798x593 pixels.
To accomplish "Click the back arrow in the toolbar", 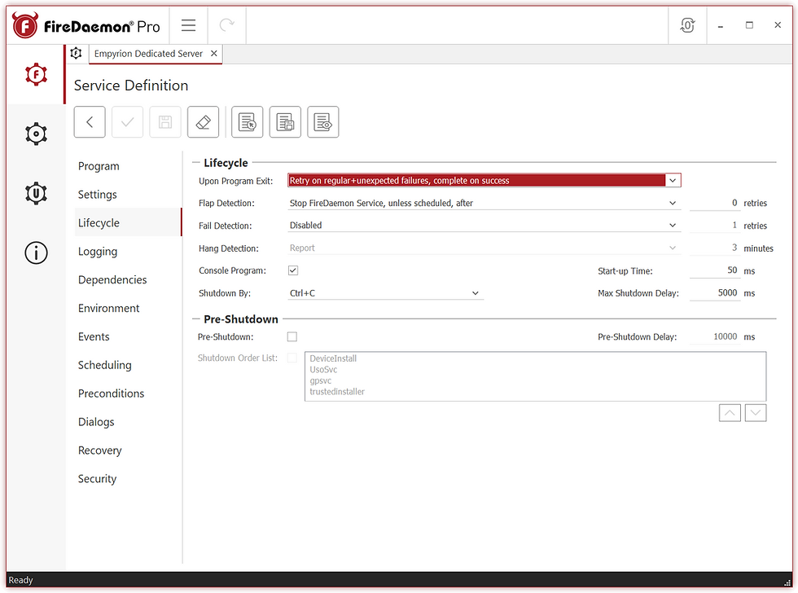I will 90,121.
